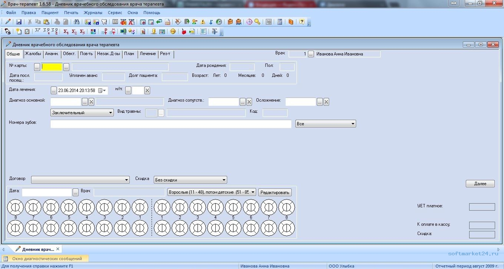
Task: Click the blue down arrow icon
Action: [211, 22]
